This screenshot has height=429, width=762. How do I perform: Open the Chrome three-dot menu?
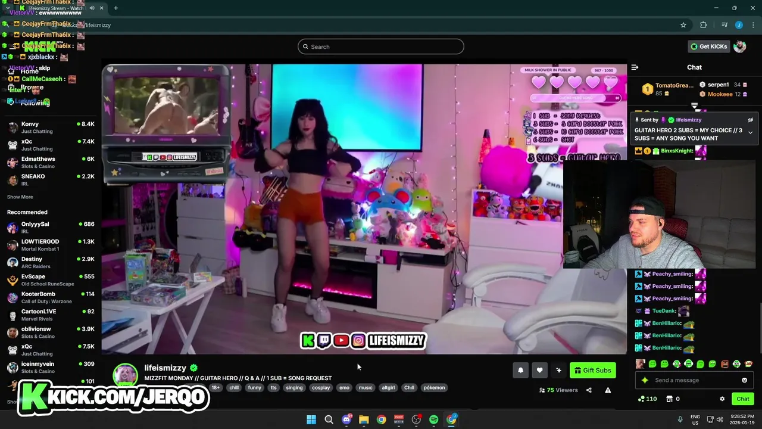tap(753, 25)
